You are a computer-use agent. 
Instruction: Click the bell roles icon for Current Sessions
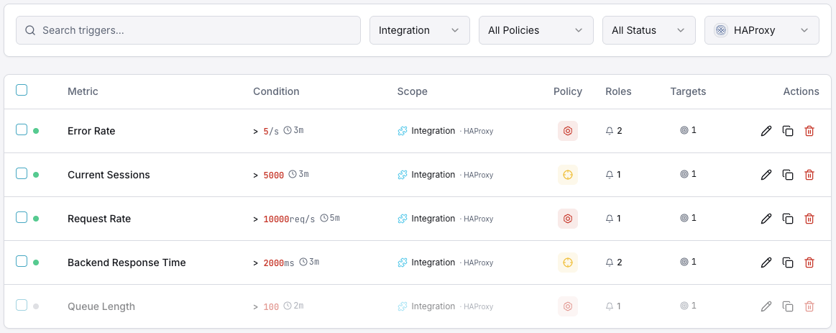[610, 175]
